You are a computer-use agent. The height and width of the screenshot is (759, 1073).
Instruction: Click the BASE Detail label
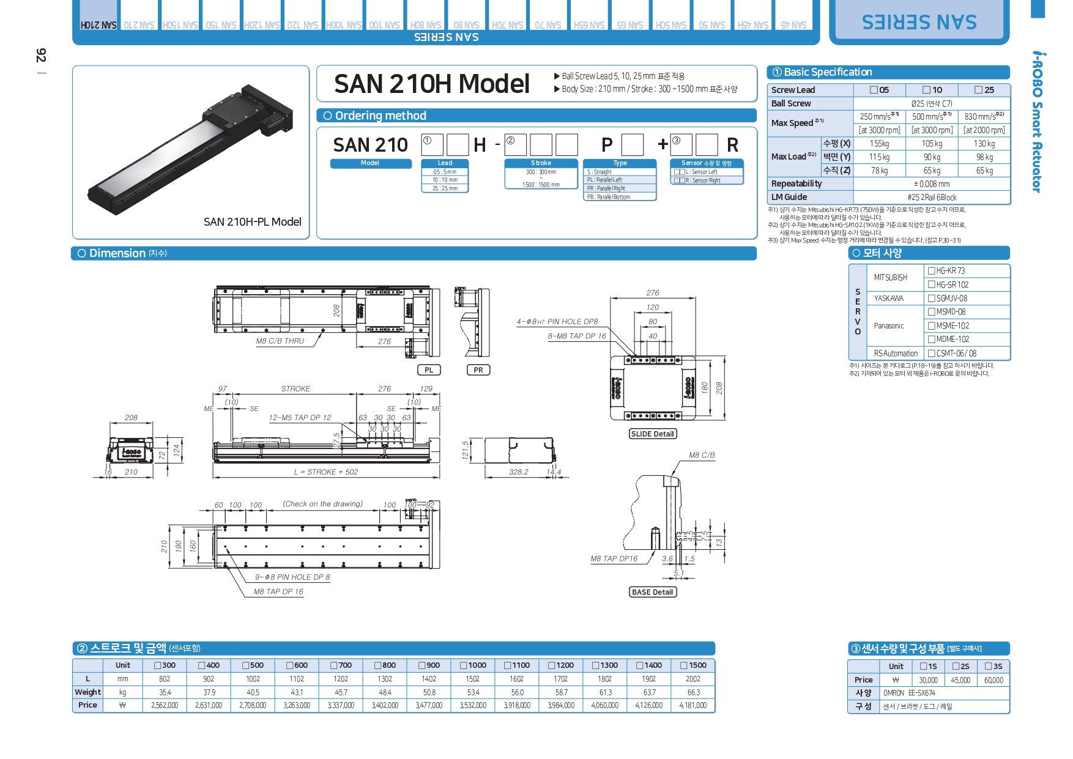tap(653, 592)
